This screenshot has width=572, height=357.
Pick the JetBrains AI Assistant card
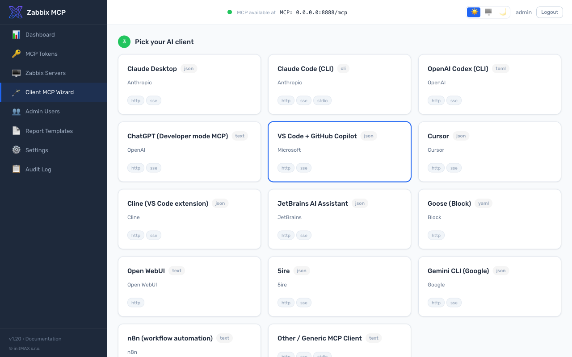click(x=340, y=219)
